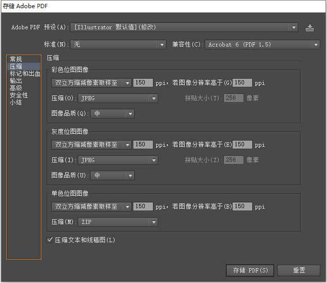Open grayscale 图像品质 dropdown
The image size is (327, 283).
point(112,176)
